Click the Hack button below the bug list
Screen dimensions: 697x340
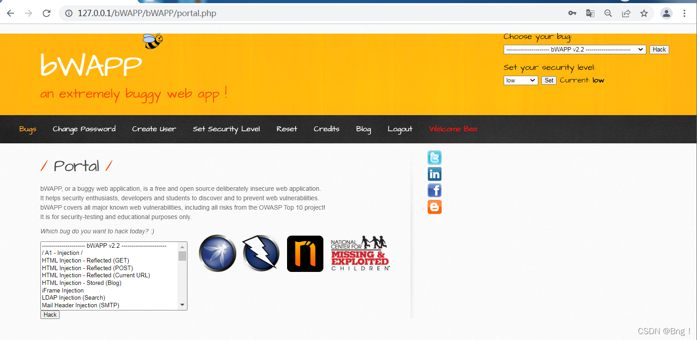coord(50,315)
